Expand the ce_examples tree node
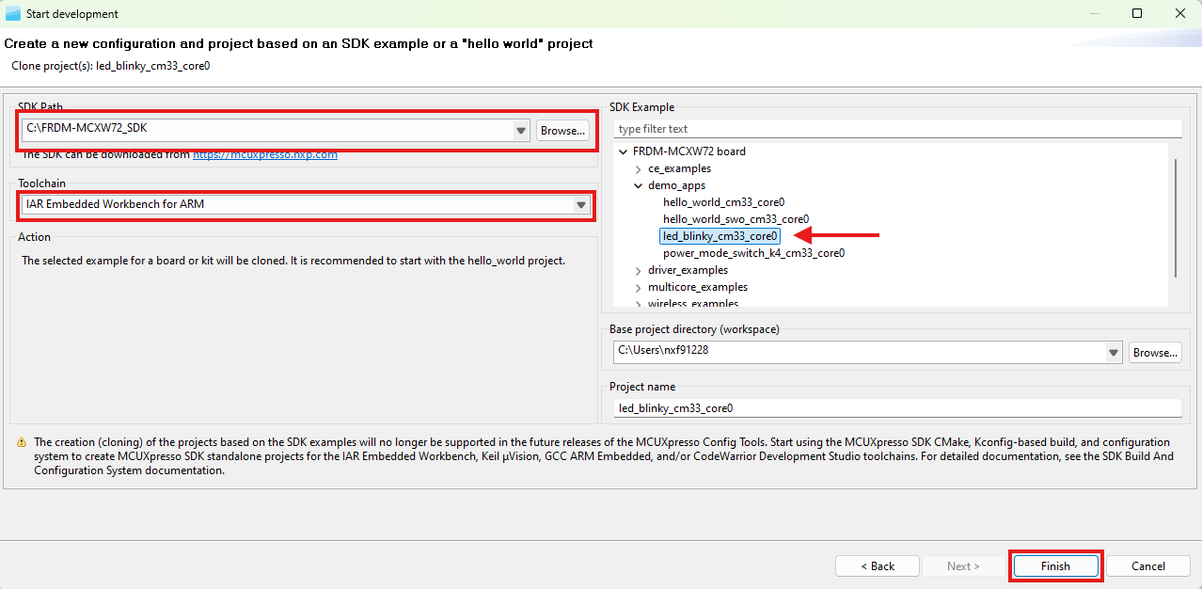Viewport: 1202px width, 589px height. (637, 168)
